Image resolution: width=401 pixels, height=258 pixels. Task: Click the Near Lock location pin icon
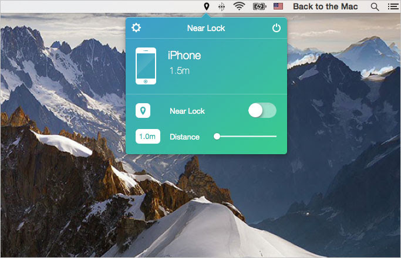tap(143, 111)
